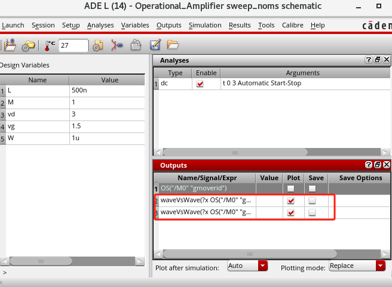
Task: Maximize the ADE L window
Action: 379,6
